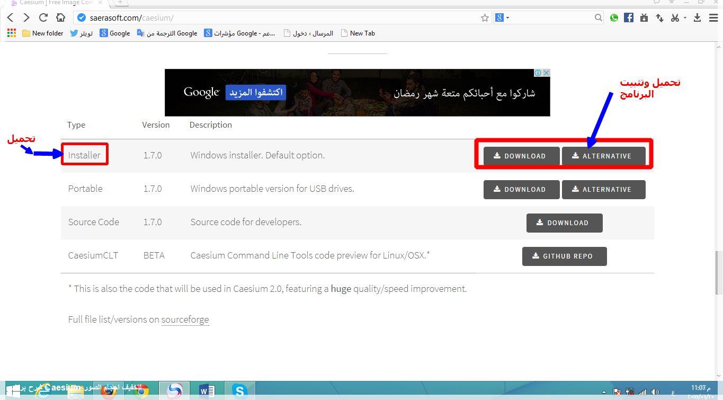Click the Portable row ALTERNATIVE button
The image size is (723, 400).
603,189
